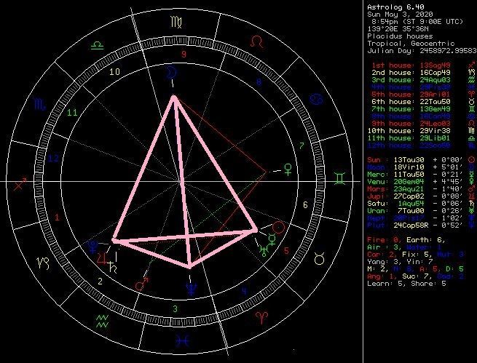This screenshot has height=363, width=477.
Task: Click the Moon position '18Vir10'
Action: click(409, 167)
